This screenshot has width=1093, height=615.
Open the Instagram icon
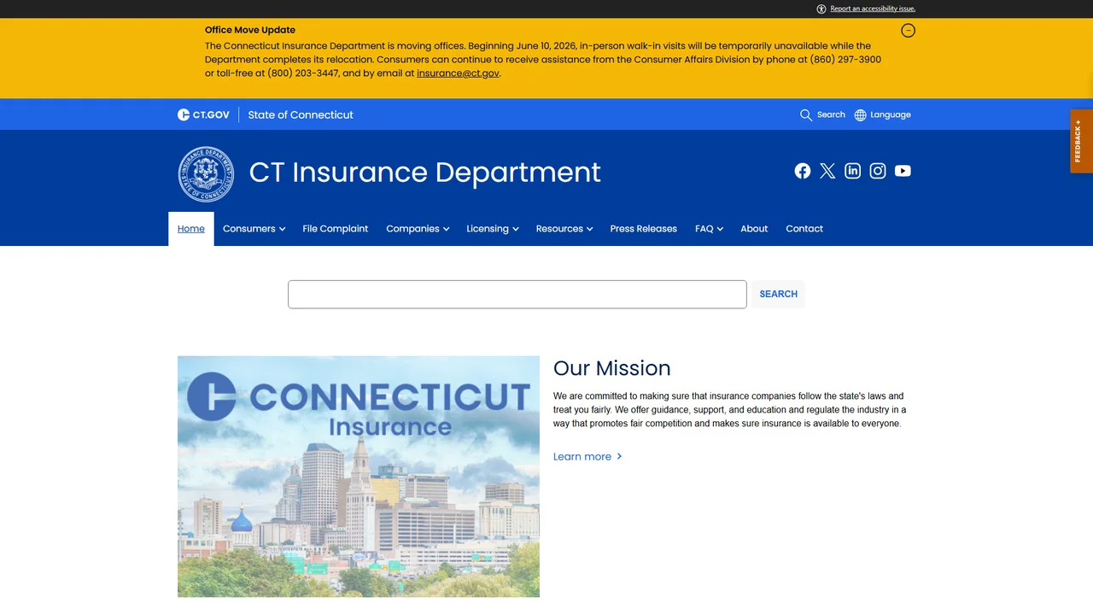pyautogui.click(x=878, y=171)
